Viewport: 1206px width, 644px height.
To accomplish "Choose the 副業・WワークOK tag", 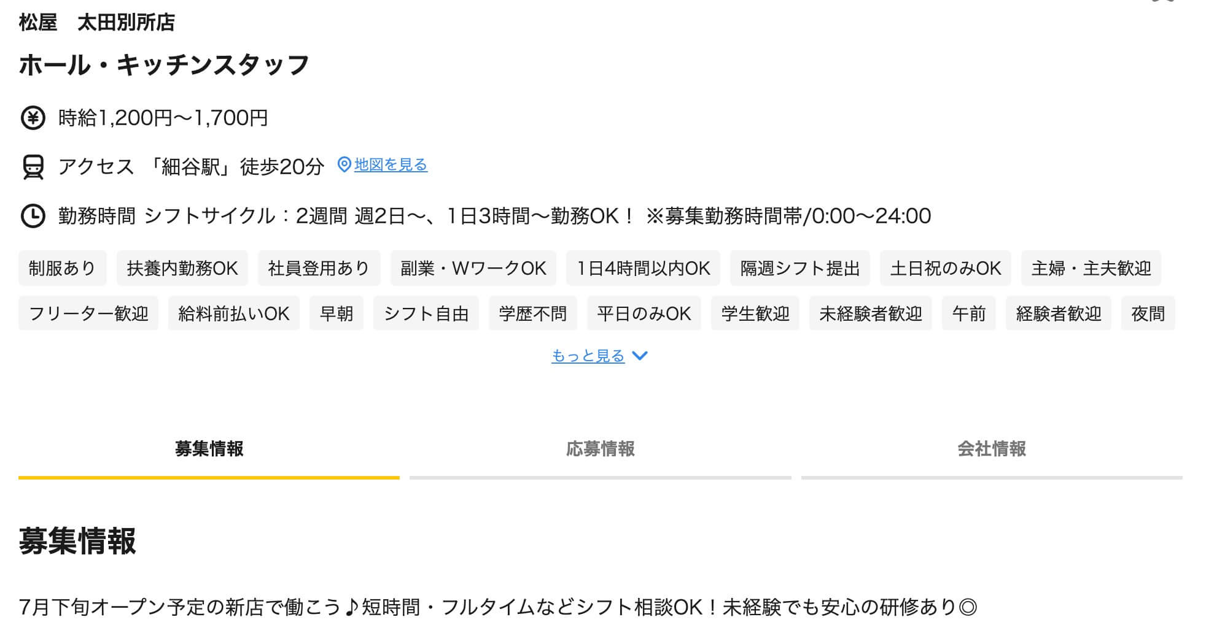I will (473, 269).
